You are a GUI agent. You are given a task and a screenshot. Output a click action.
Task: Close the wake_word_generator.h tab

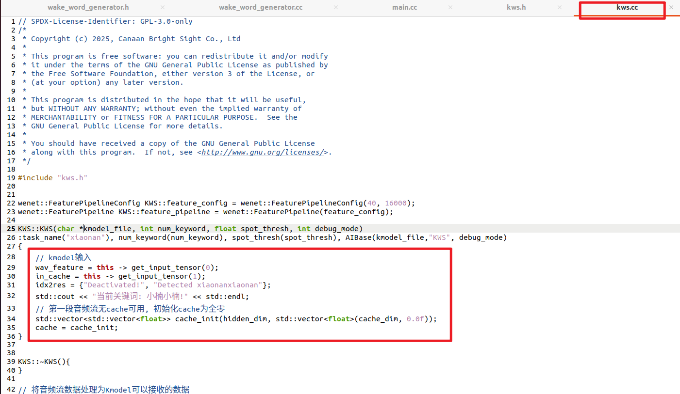(163, 8)
